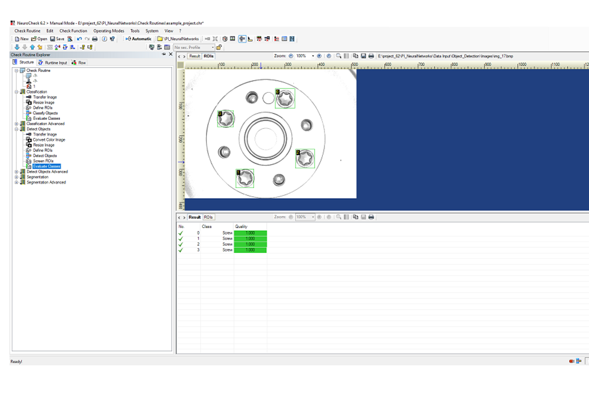Select Convert Color Image function

tap(49, 140)
